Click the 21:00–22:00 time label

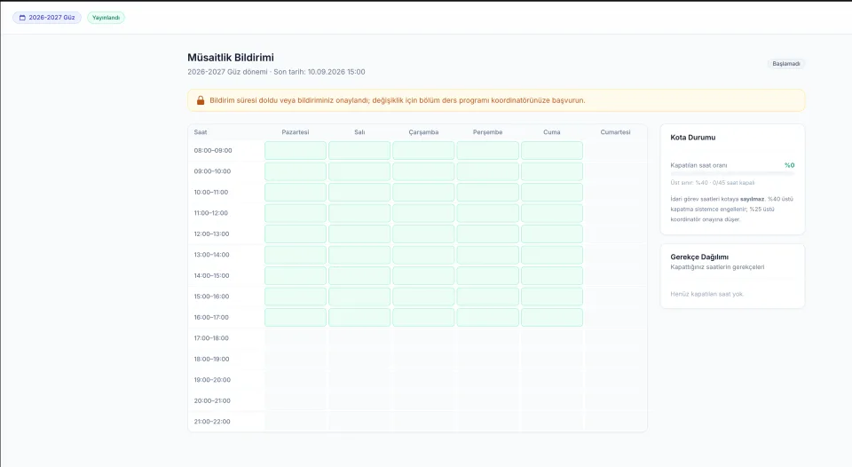click(x=212, y=422)
